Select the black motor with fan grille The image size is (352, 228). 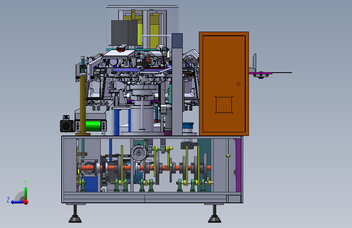pyautogui.click(x=67, y=126)
